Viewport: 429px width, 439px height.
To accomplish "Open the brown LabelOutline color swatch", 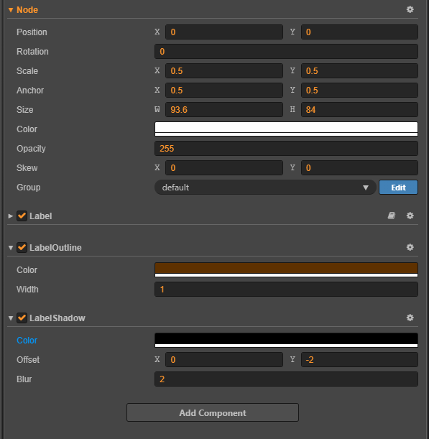I will coord(286,269).
